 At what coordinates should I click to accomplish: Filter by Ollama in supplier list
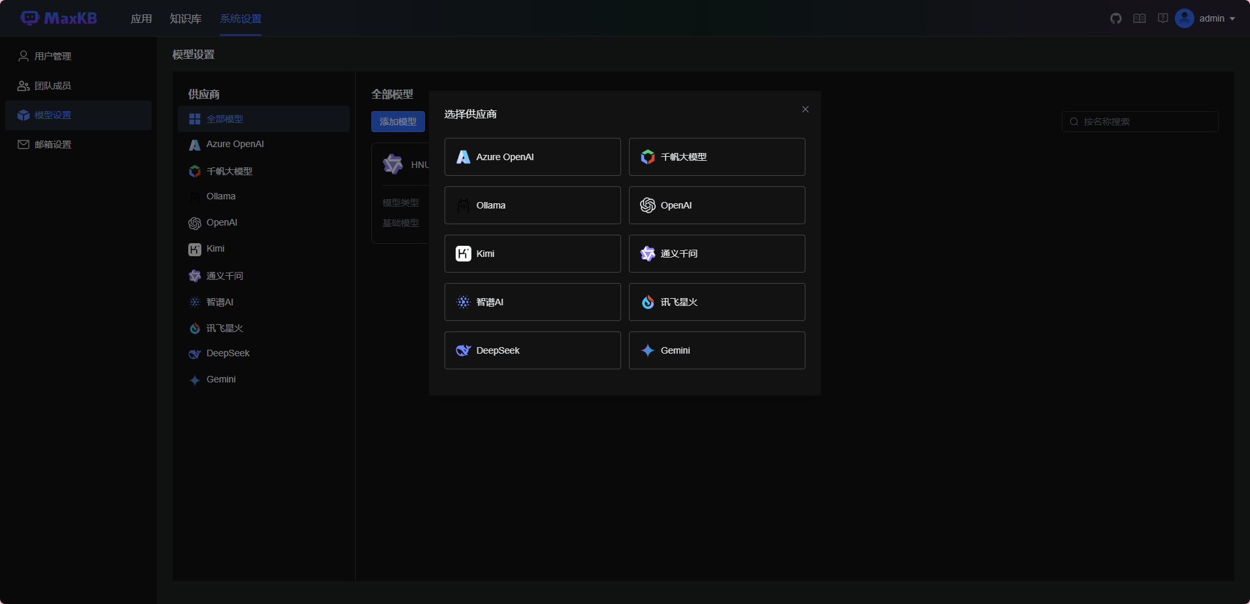pos(221,196)
